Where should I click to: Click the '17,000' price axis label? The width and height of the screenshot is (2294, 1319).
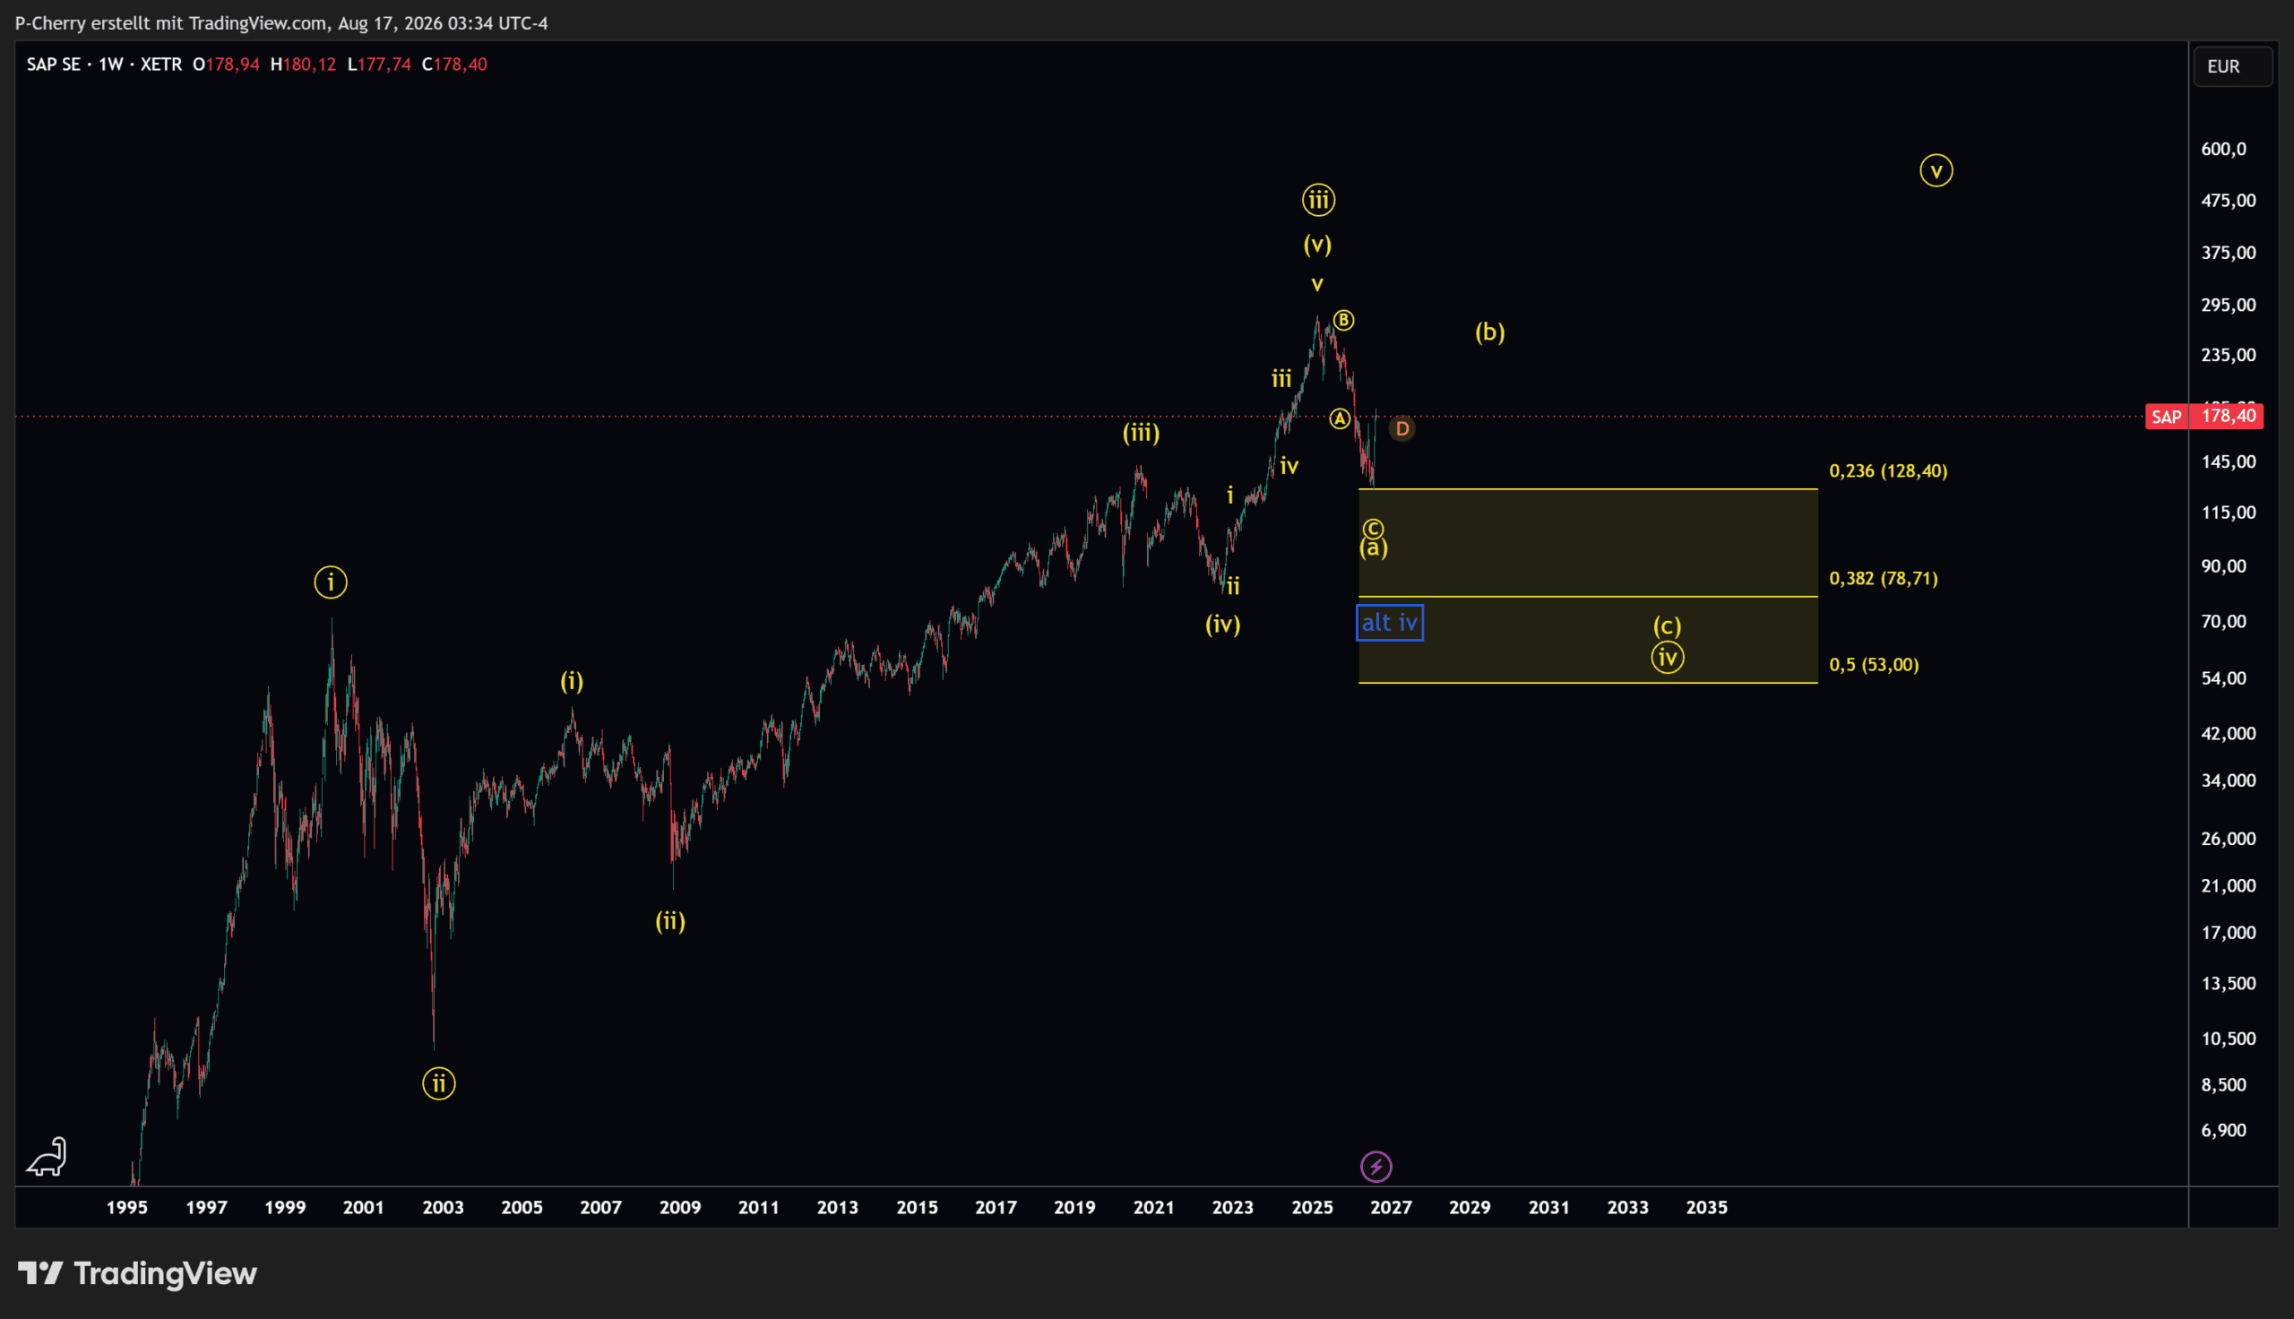click(x=2229, y=933)
